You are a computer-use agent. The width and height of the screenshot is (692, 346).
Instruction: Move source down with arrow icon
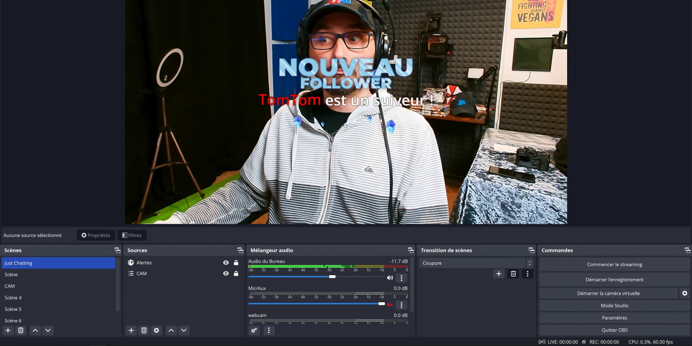(184, 330)
